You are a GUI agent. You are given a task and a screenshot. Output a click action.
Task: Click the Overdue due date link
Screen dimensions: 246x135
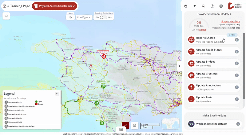click(x=202, y=30)
